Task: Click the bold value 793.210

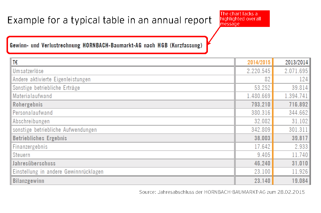Action: tap(261, 104)
